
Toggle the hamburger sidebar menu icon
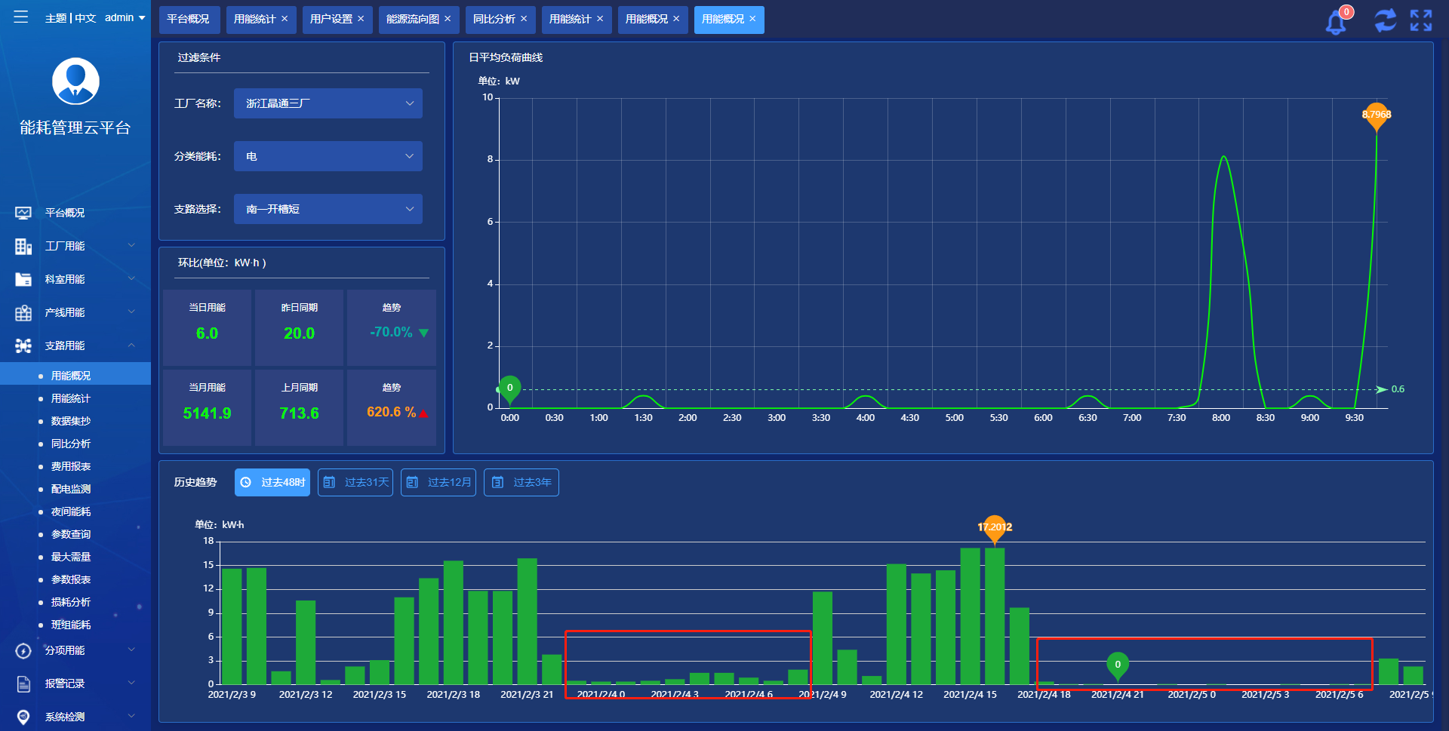tap(21, 17)
